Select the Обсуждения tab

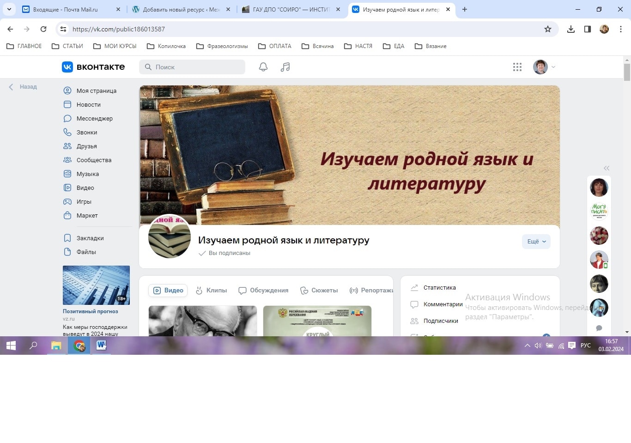(x=263, y=291)
